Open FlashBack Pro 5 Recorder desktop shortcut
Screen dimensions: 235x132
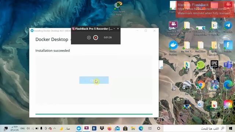pyautogui.click(x=173, y=28)
